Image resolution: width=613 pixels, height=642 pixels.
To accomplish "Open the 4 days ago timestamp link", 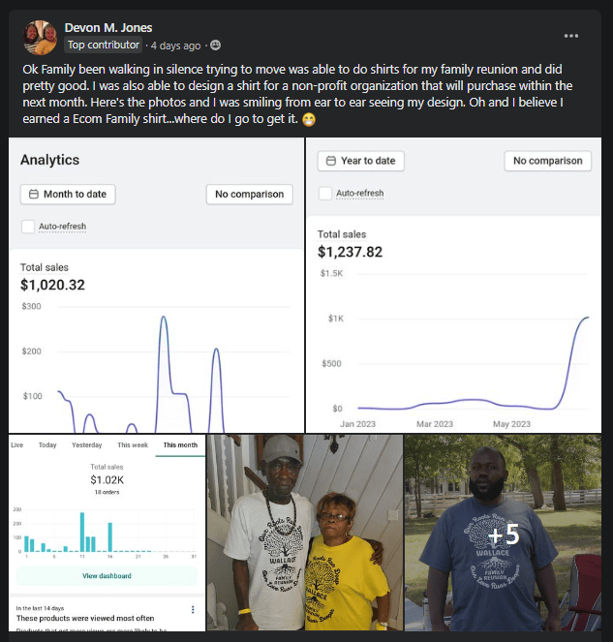I will click(179, 46).
